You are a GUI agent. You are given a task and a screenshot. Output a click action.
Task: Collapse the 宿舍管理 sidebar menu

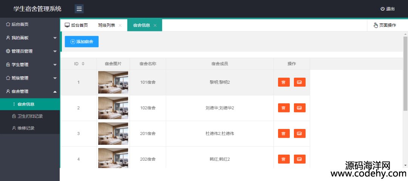point(30,92)
